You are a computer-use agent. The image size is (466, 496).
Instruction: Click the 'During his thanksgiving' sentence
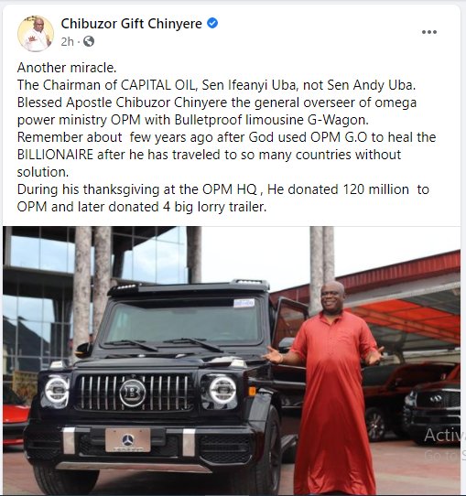[x=223, y=198]
